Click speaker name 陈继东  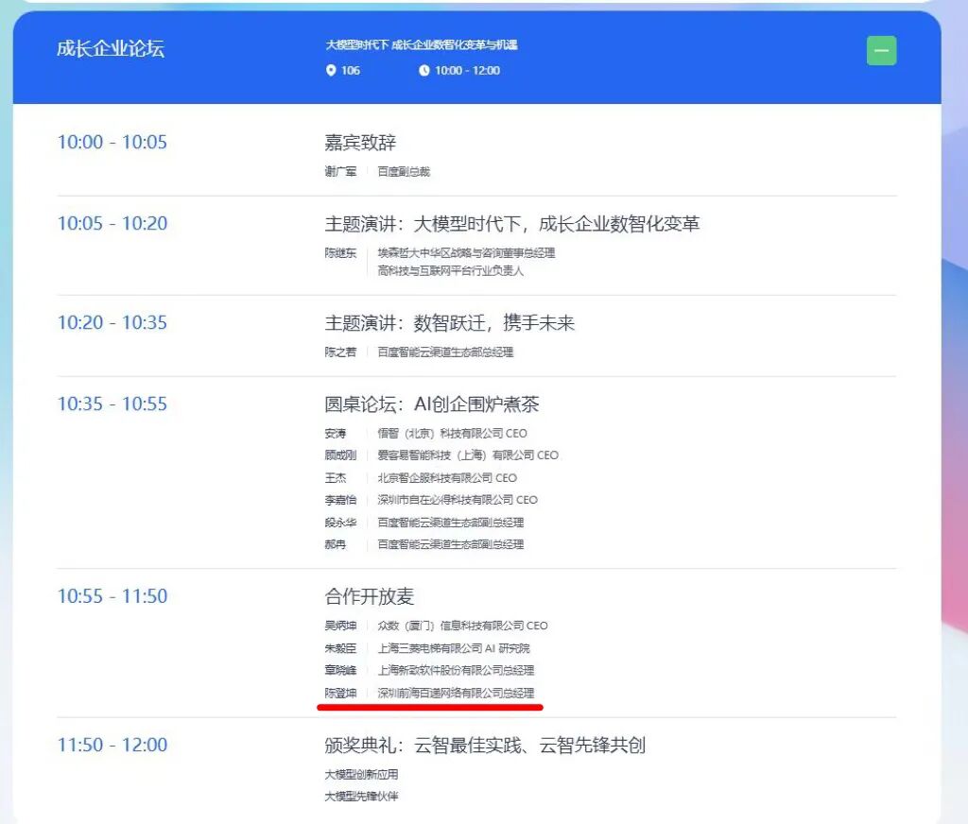pyautogui.click(x=340, y=253)
